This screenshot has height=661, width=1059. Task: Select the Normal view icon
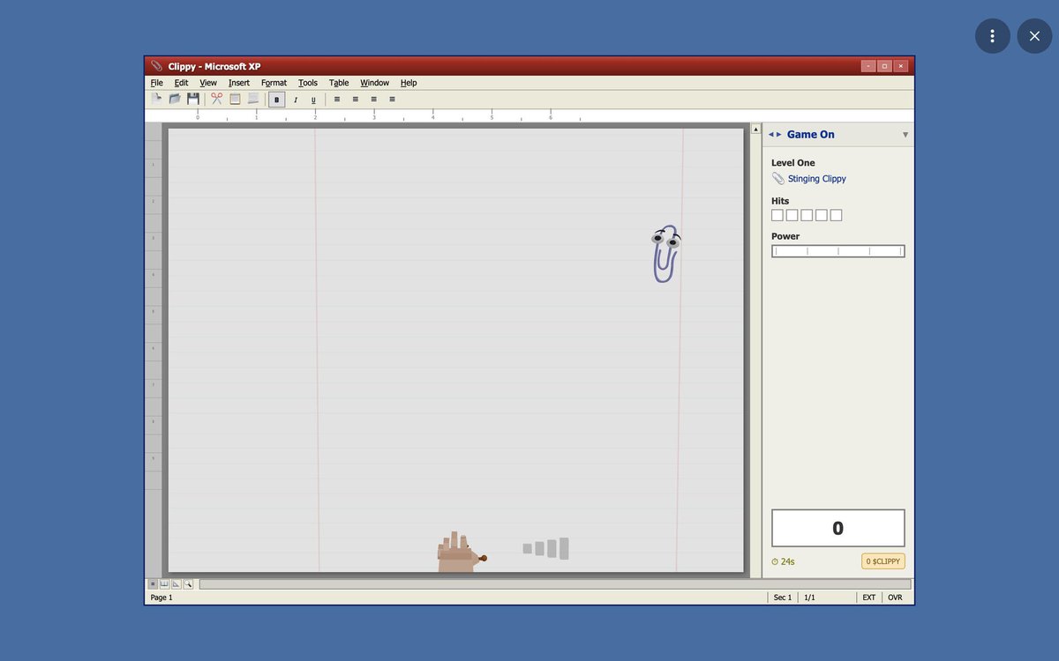pos(153,583)
